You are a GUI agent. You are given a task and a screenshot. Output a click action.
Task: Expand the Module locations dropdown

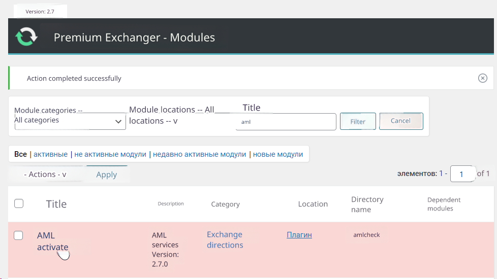click(x=173, y=116)
